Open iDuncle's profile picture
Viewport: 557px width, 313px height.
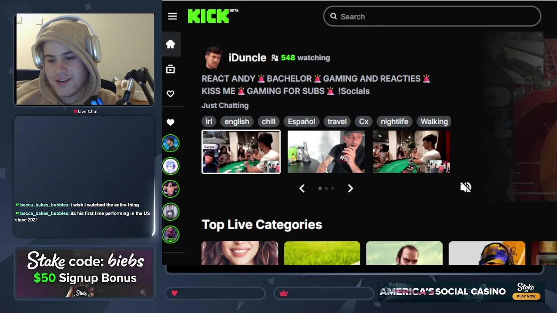213,58
